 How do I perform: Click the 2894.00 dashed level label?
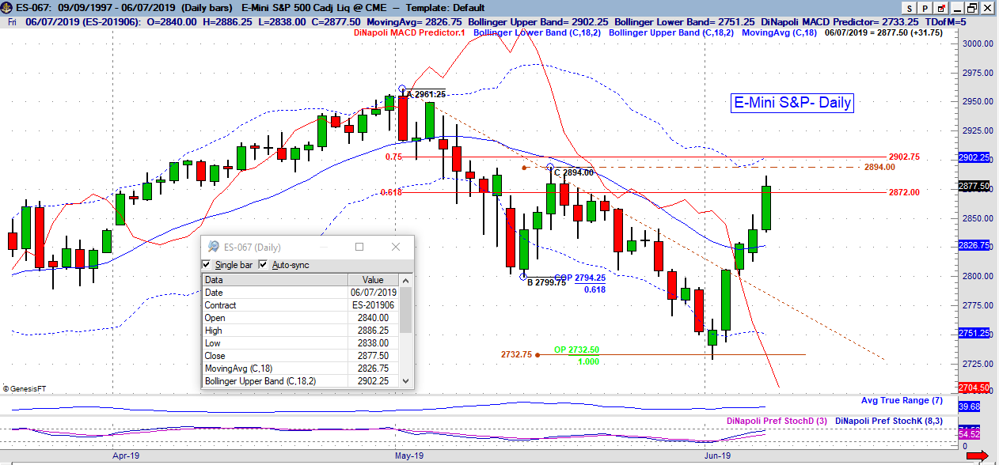point(879,167)
